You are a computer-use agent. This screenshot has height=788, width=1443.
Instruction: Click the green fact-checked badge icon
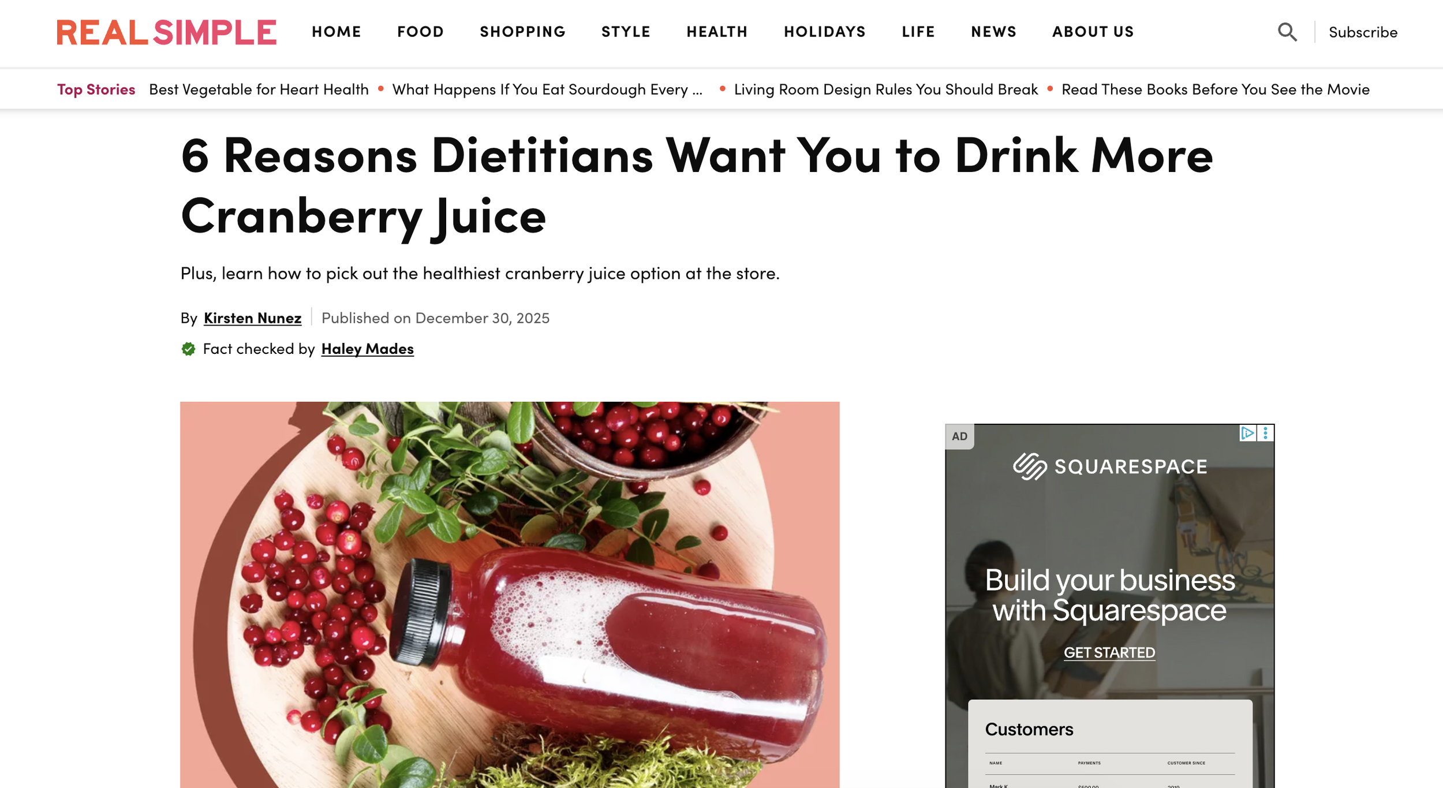tap(188, 349)
